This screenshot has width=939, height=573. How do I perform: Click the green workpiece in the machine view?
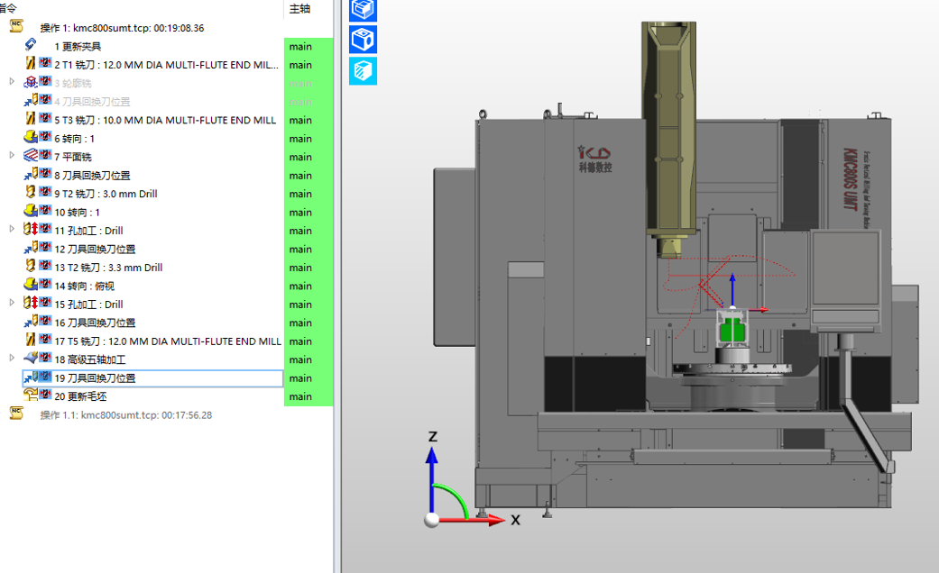tap(732, 332)
